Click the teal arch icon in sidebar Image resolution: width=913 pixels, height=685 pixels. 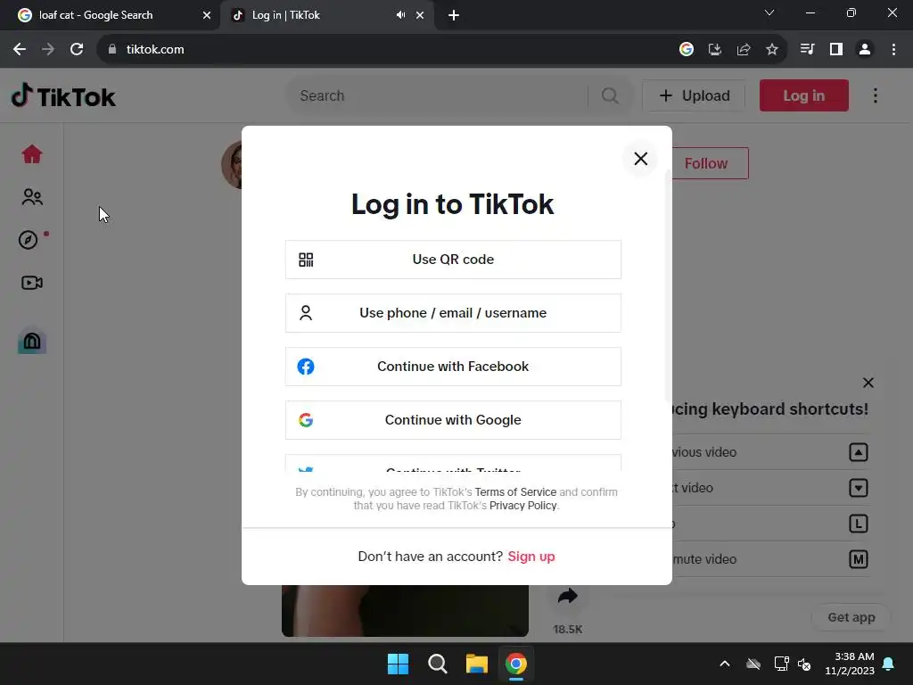32,342
